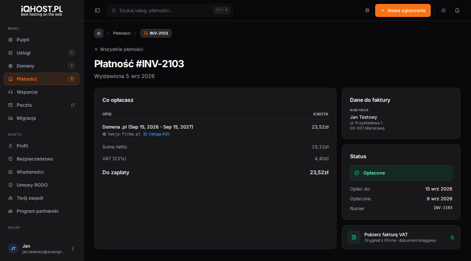Open Umowy RODO page
This screenshot has height=261, width=471.
click(x=42, y=185)
